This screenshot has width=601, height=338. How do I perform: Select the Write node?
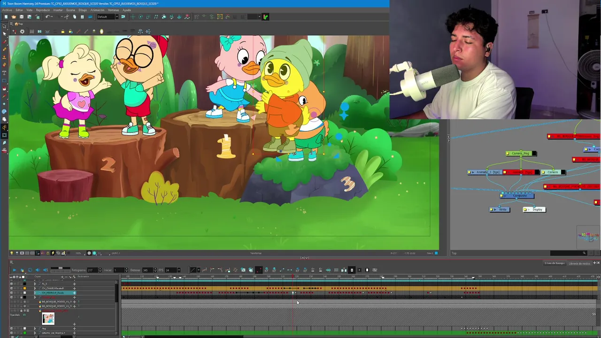pyautogui.click(x=500, y=209)
